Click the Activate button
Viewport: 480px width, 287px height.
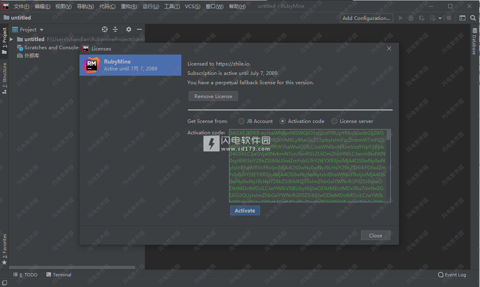pyautogui.click(x=245, y=210)
